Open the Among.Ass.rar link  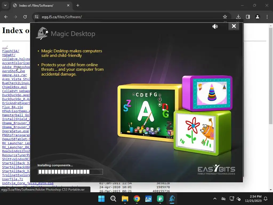click(14, 75)
